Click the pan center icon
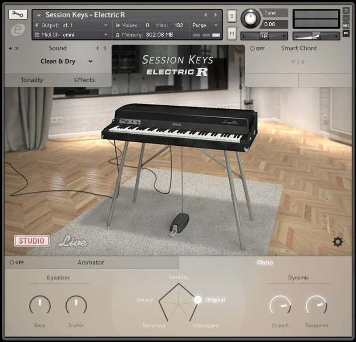356x342 pixels. pyautogui.click(x=264, y=36)
